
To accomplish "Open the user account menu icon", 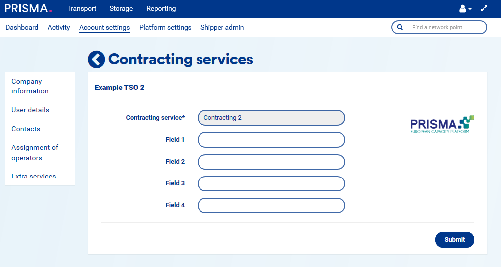I will point(463,9).
